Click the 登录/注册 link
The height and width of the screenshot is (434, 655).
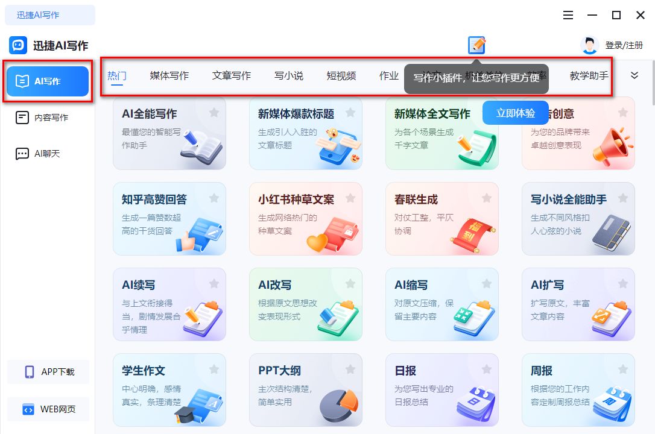pyautogui.click(x=624, y=45)
